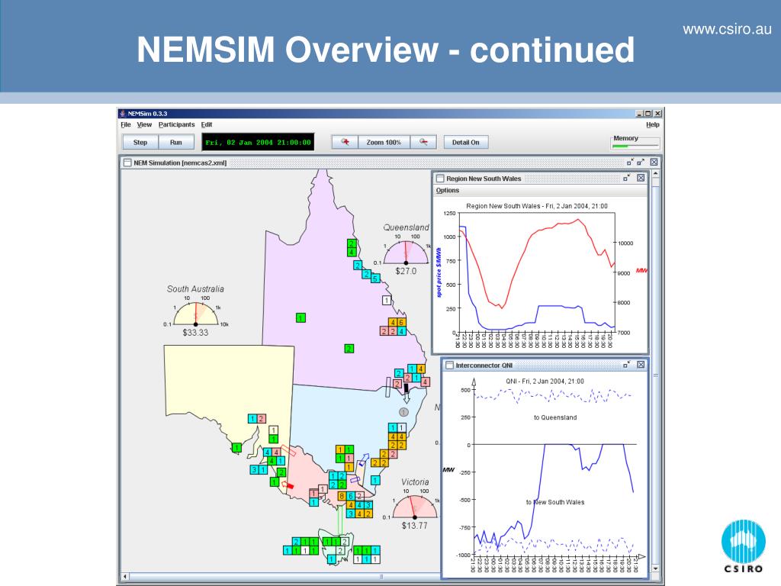
Task: Click the Region New South Wales window system icon
Action: (x=440, y=179)
